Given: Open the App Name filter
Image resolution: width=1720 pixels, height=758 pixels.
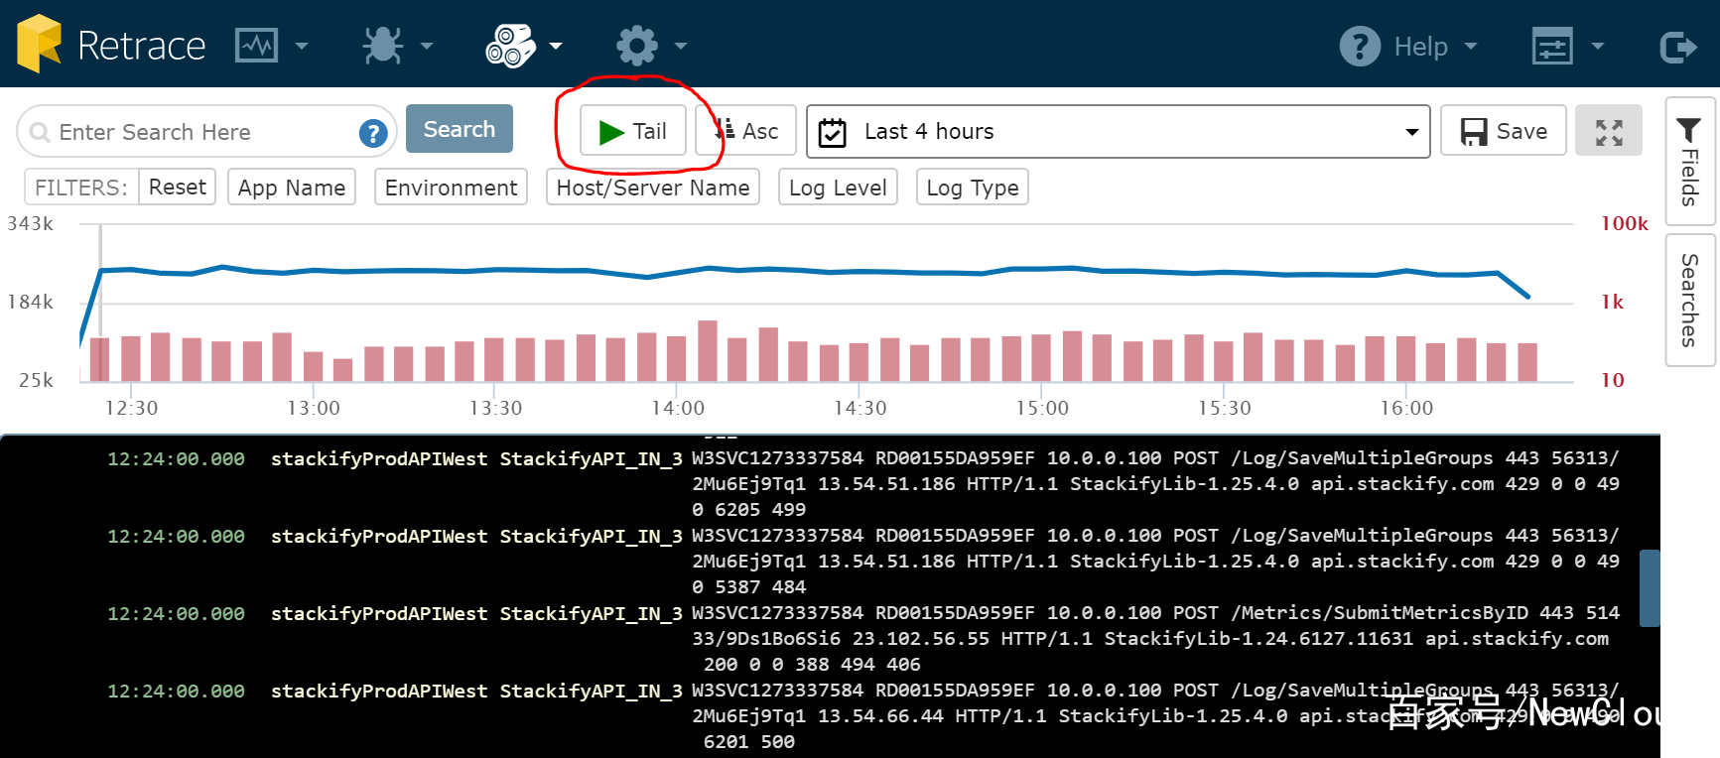Looking at the screenshot, I should 292,188.
